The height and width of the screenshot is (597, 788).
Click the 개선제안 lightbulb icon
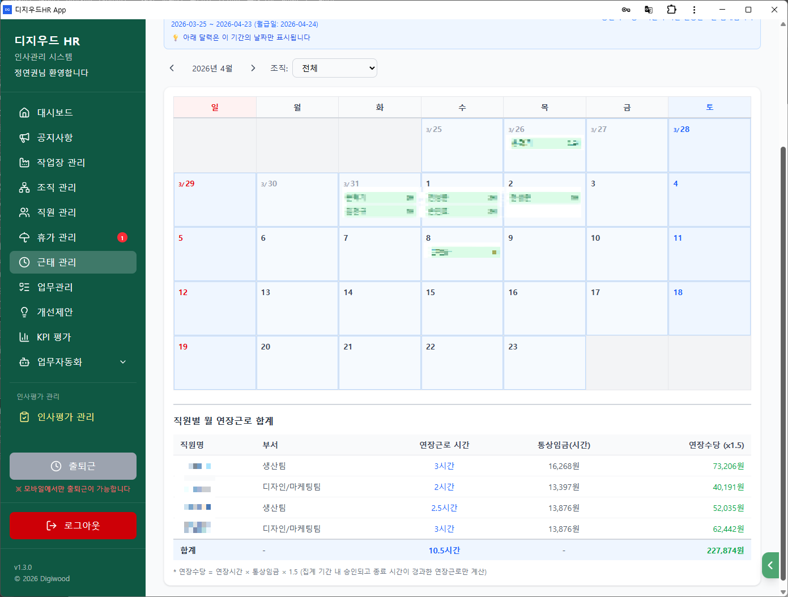(24, 312)
